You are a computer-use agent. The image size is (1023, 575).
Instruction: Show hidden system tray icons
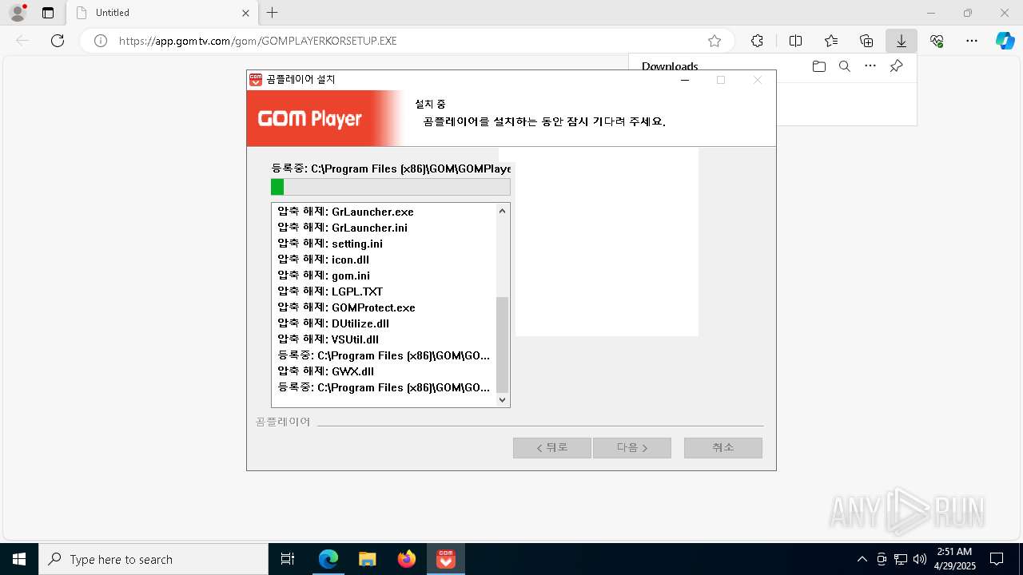coord(862,559)
